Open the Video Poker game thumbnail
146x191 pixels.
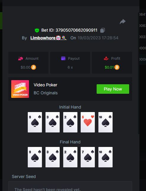[20, 89]
